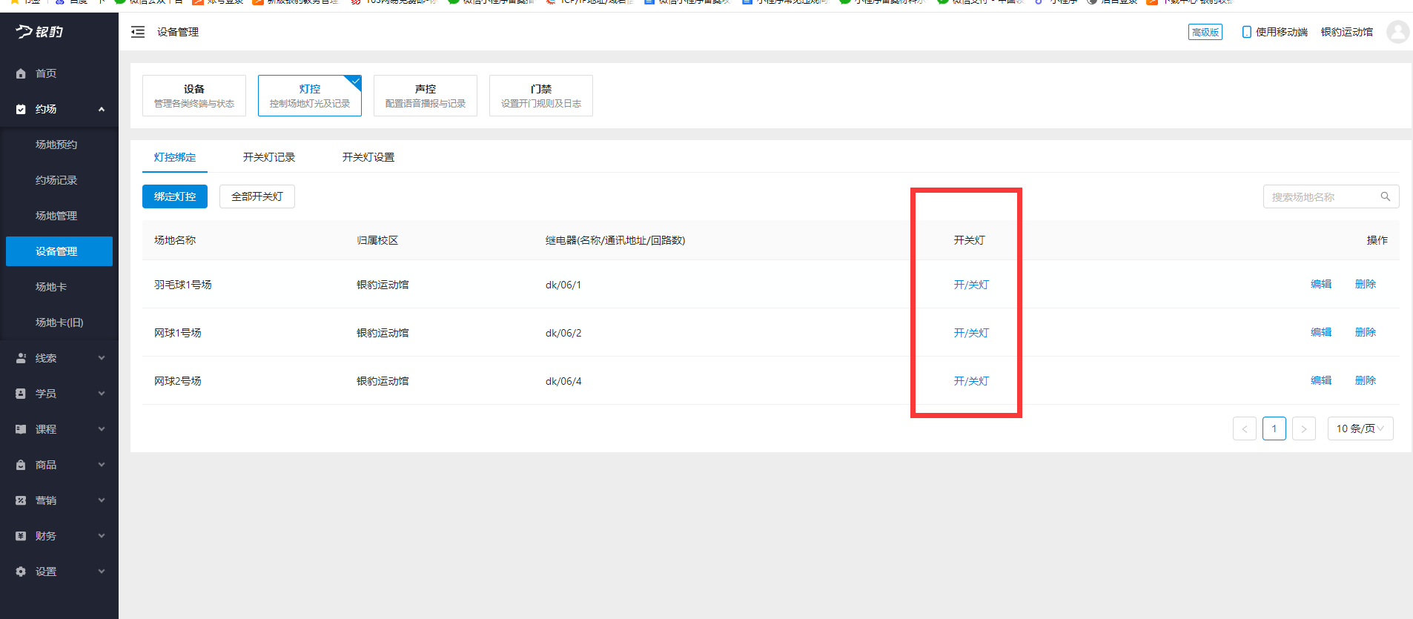The height and width of the screenshot is (619, 1413).
Task: Open the 声控 section tab
Action: (425, 96)
